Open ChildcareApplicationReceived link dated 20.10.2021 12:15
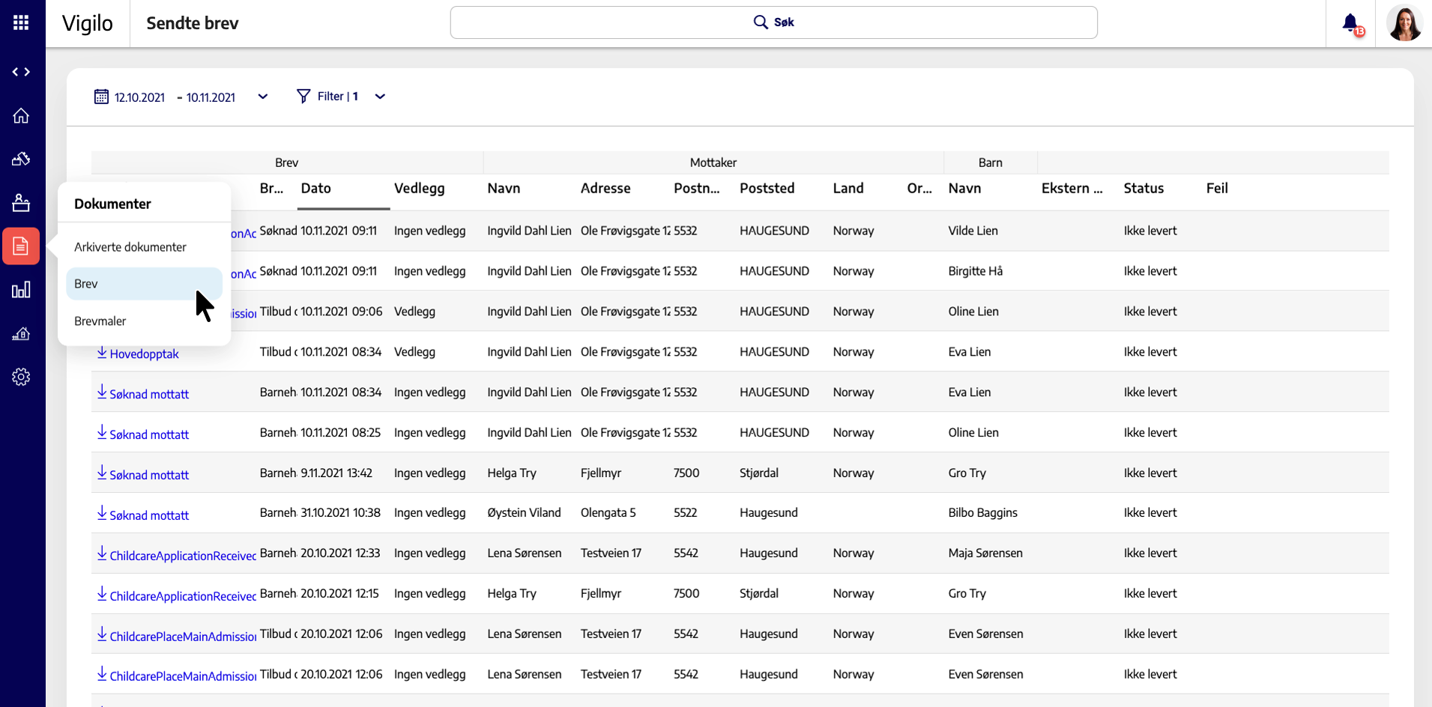The width and height of the screenshot is (1432, 707). [183, 596]
